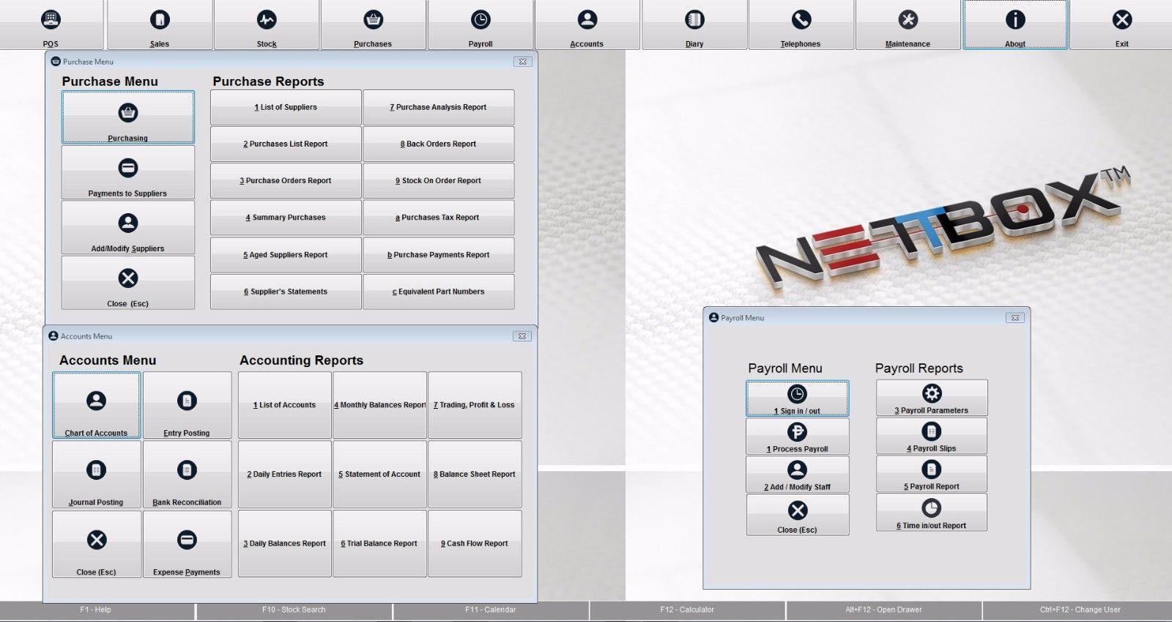Click F1 - Help in bottom bar
The image size is (1172, 622).
(x=96, y=610)
